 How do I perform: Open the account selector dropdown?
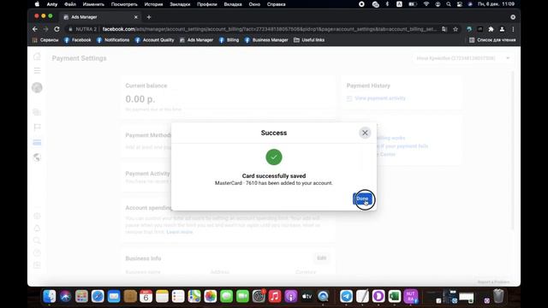coord(462,58)
